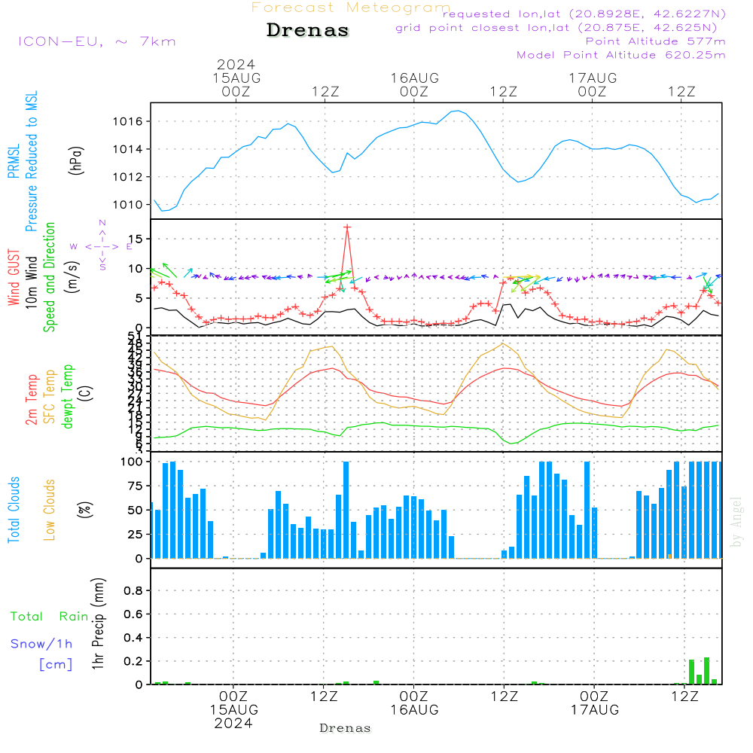Screen dimensions: 753x753
Task: Click the 75 tick on cloud axis
Action: 136,486
